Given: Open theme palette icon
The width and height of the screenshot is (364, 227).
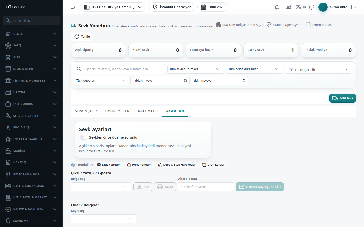Looking at the screenshot, I should [312, 7].
